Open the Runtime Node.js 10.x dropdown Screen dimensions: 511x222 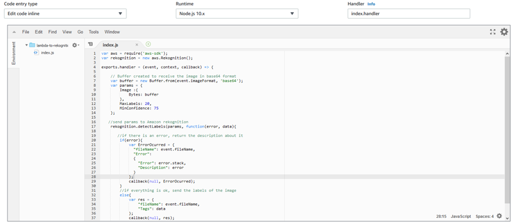pyautogui.click(x=237, y=13)
